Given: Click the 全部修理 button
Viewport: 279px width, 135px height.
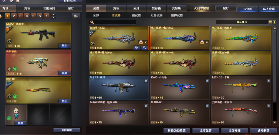Looking at the screenshot, I should 235,130.
